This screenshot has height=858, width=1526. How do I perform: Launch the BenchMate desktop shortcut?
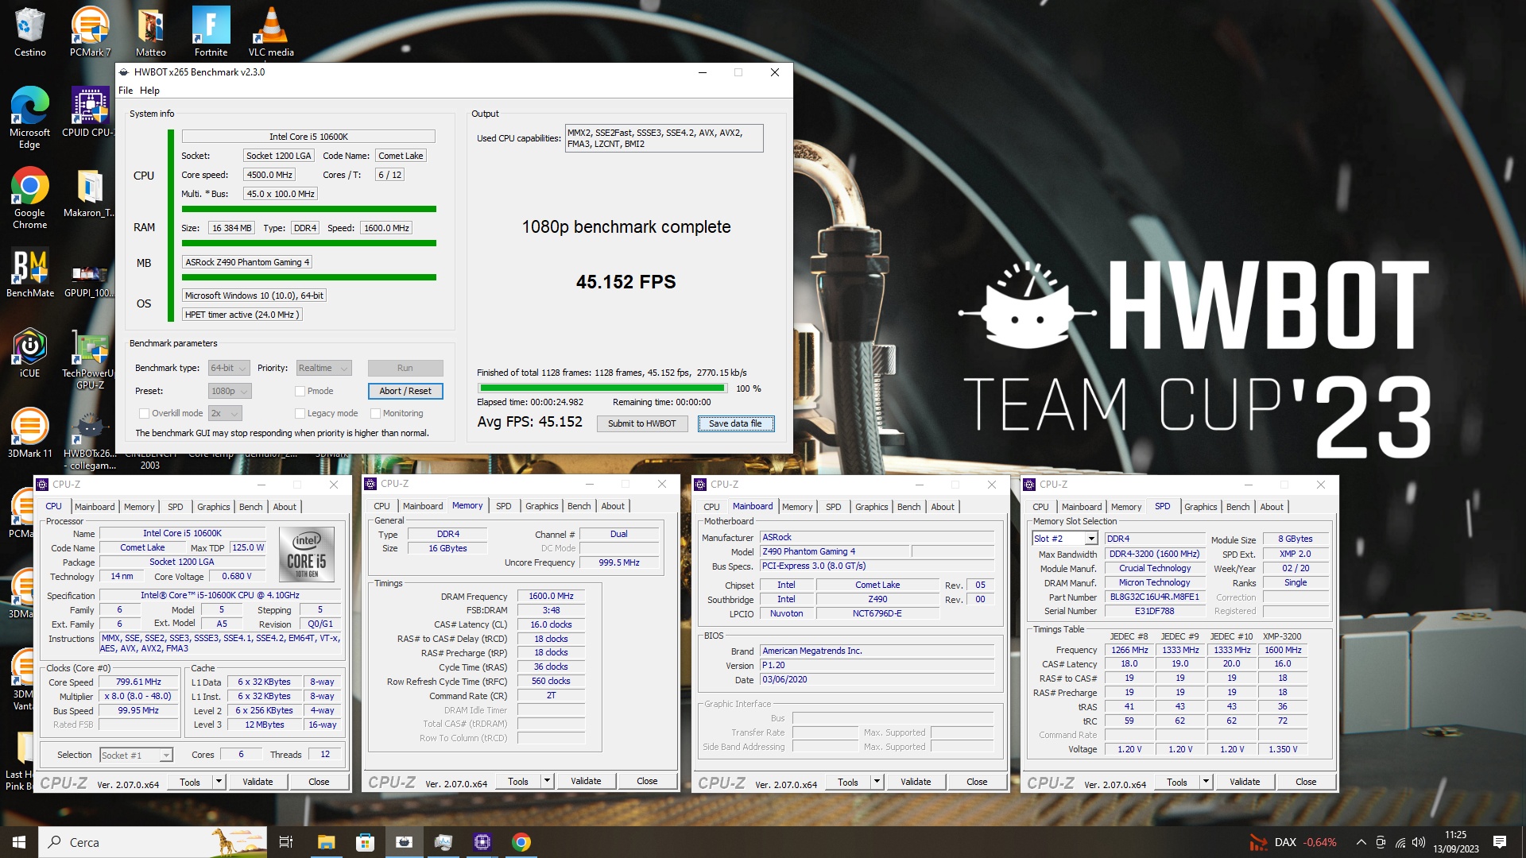coord(29,272)
